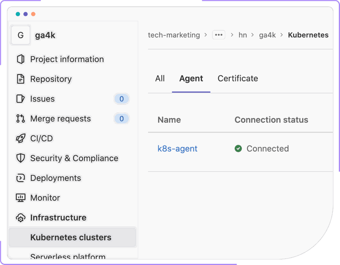The image size is (340, 265).
Task: Click the Deployments icon
Action: [x=20, y=178]
